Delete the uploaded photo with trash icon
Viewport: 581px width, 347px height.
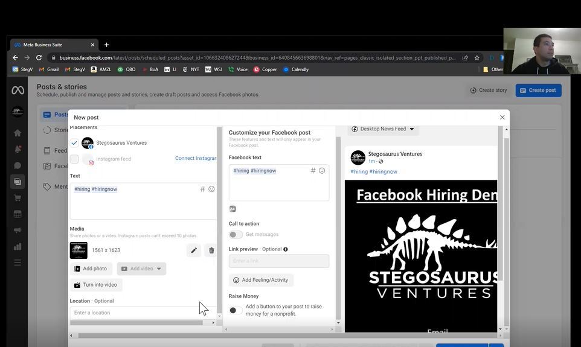[x=211, y=250]
